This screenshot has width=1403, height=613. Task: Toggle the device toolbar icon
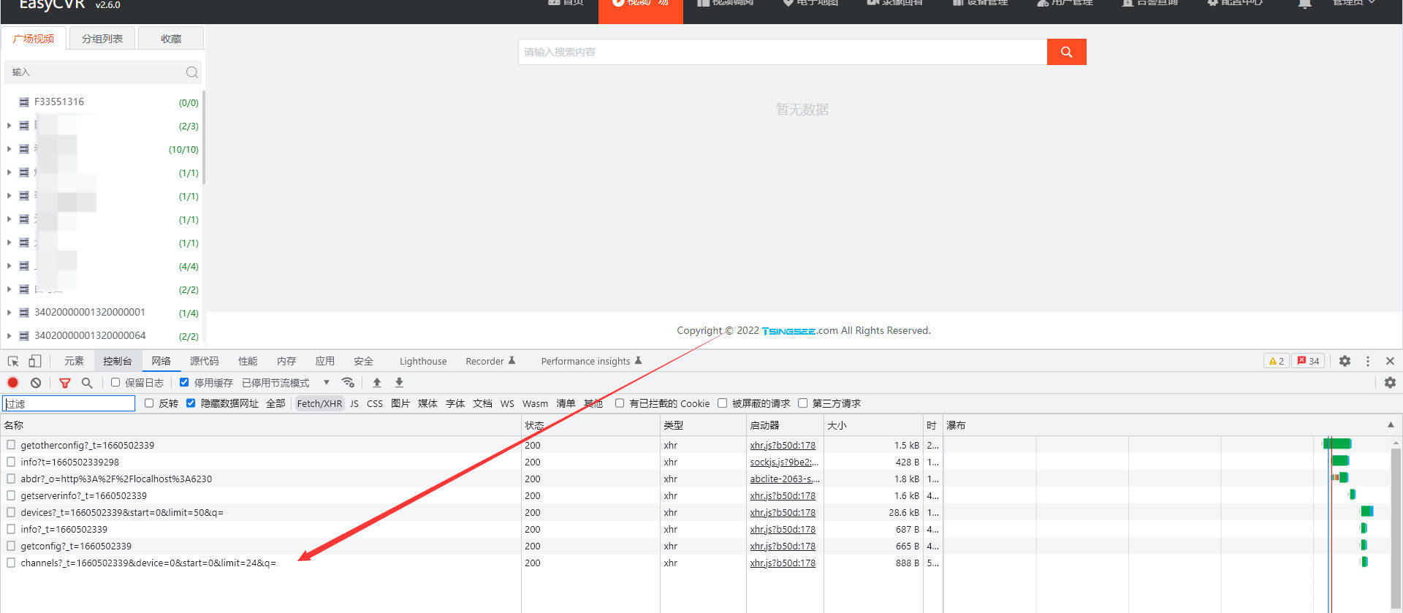(35, 361)
